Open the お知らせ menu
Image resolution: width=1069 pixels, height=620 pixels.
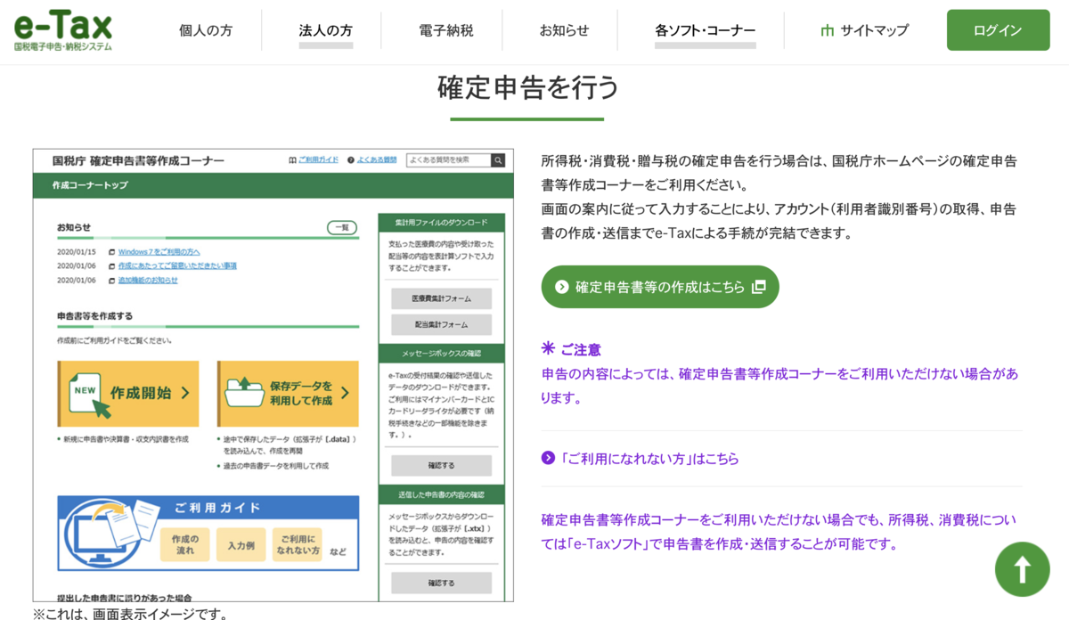(x=564, y=30)
